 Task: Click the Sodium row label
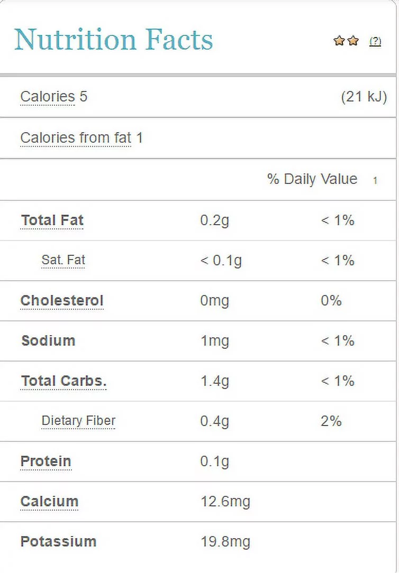pyautogui.click(x=48, y=341)
